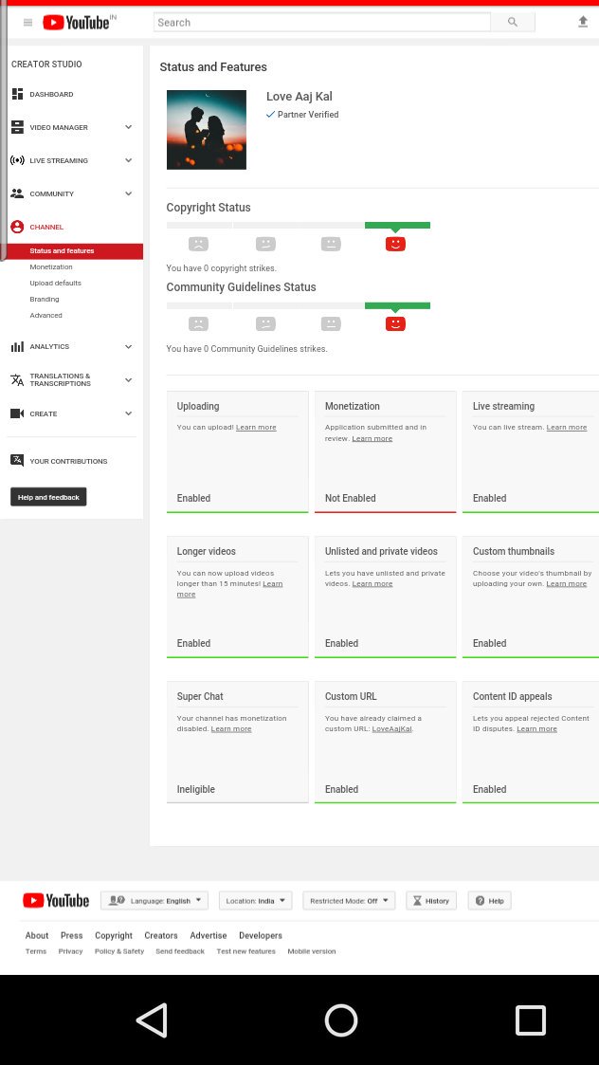Click the History button in footer
599x1065 pixels.
[431, 901]
